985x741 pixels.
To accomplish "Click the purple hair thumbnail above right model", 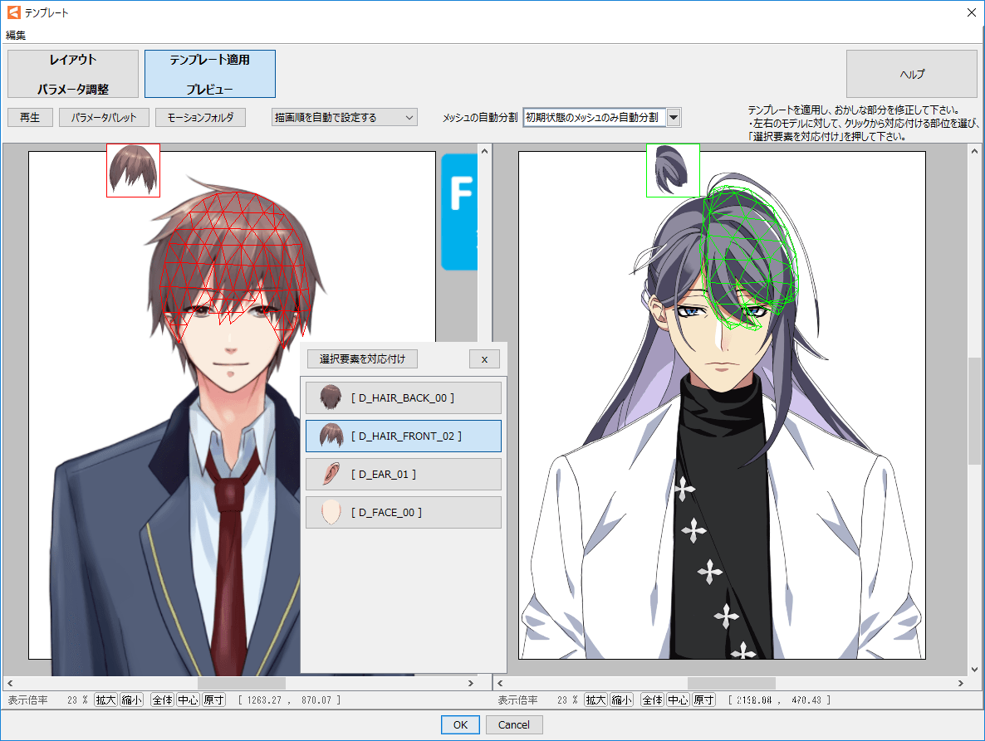I will click(x=673, y=170).
